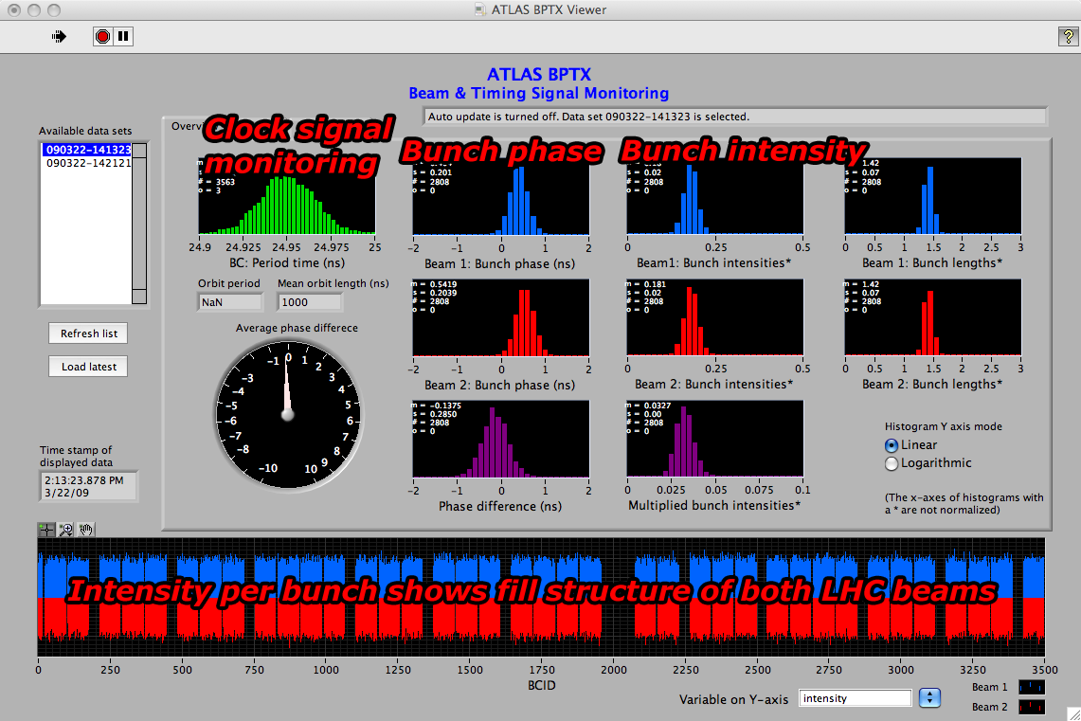
Task: Click the Refresh list button
Action: [x=88, y=333]
